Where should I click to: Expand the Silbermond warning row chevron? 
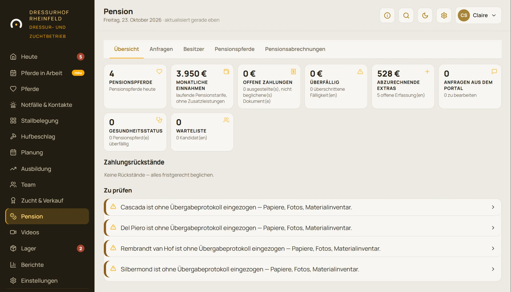(x=493, y=269)
